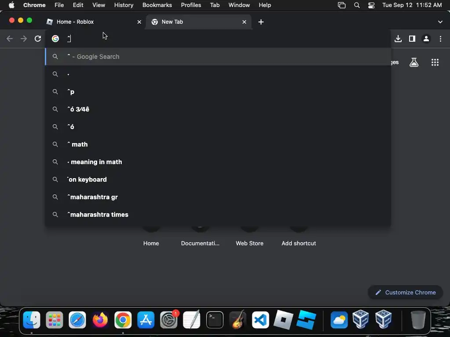This screenshot has height=337, width=450.
Task: Open App Store from the dock
Action: (x=146, y=319)
